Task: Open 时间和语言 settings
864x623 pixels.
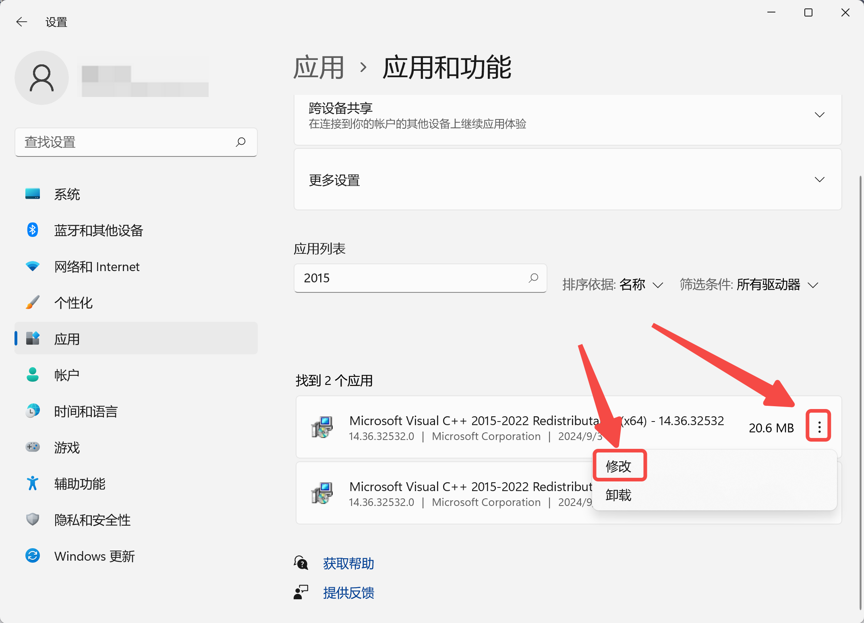Action: pos(136,411)
